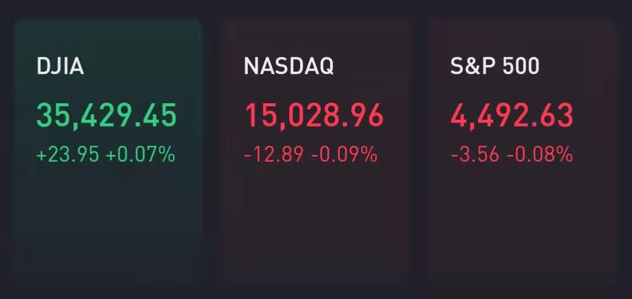Click dark gap between DJIA and NASDAQ cards
Image resolution: width=632 pixels, height=299 pixels.
[x=211, y=149]
